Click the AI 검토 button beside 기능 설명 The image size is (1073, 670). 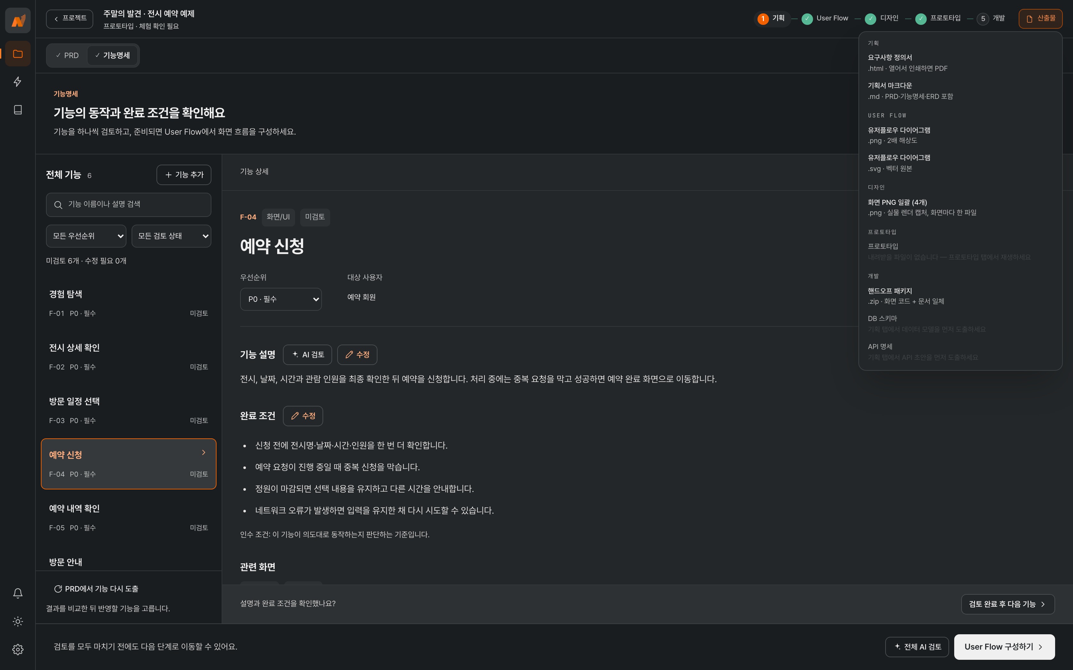(x=307, y=354)
